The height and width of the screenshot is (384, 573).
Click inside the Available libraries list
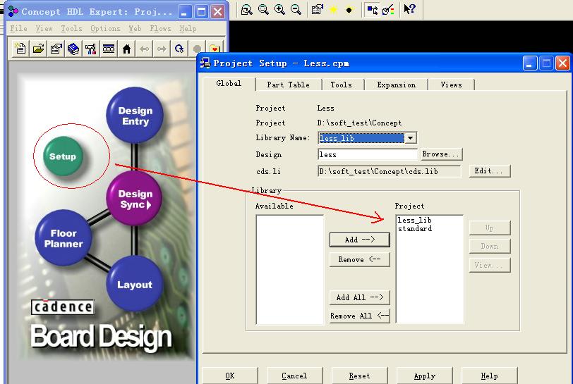point(290,269)
